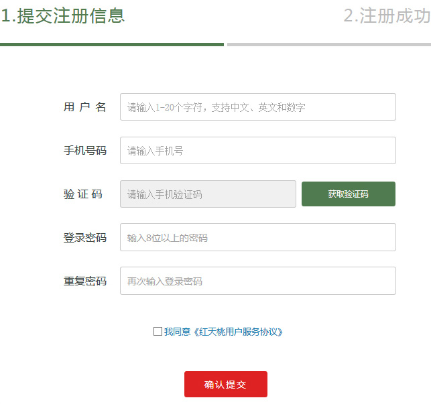Image resolution: width=431 pixels, height=404 pixels.
Task: Click the 2.注册成功 step heading
Action: (387, 16)
